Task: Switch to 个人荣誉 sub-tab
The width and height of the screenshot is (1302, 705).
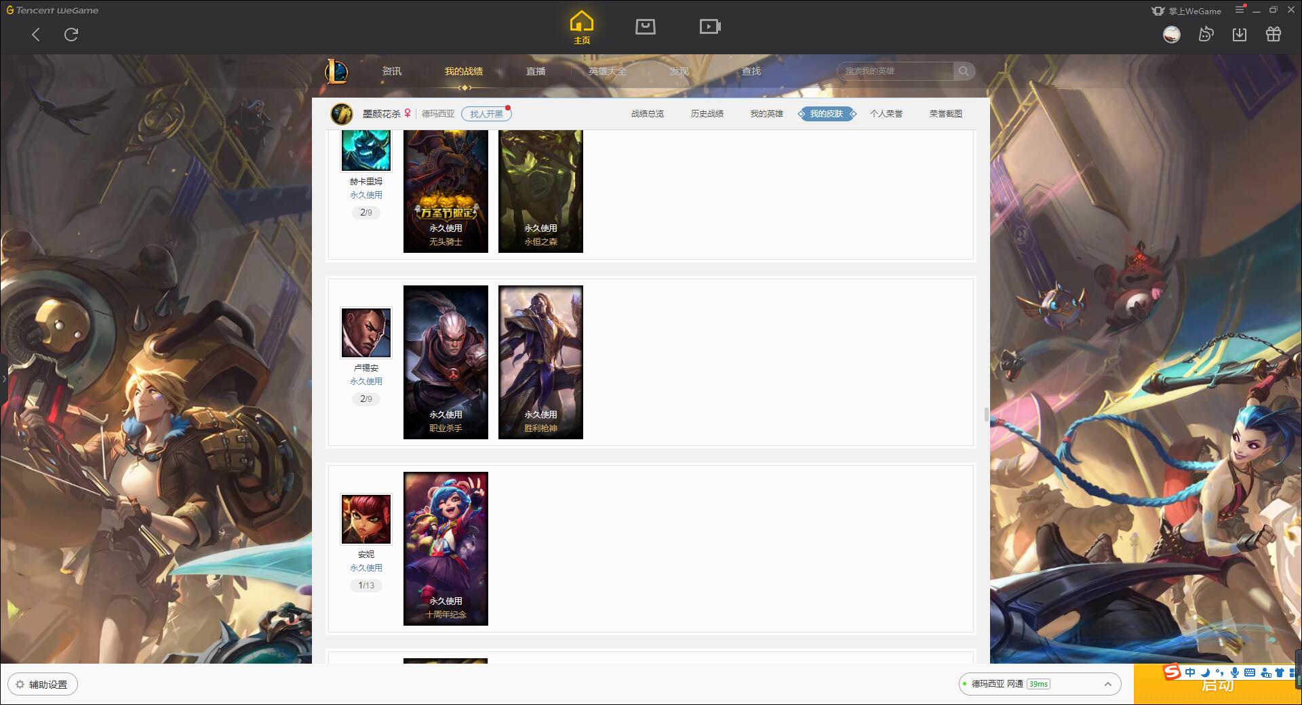Action: [x=886, y=114]
